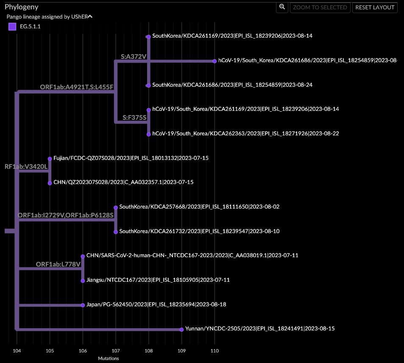Select the Japan/PG-562450/2023 tip node
The height and width of the screenshot is (363, 404).
[83, 304]
